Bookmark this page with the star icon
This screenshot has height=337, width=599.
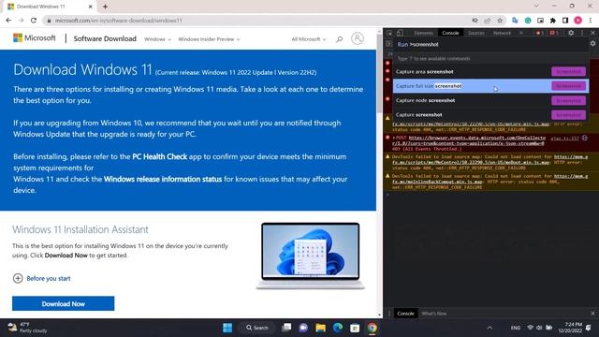click(500, 21)
